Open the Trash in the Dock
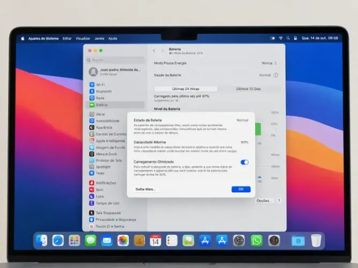 point(316,241)
